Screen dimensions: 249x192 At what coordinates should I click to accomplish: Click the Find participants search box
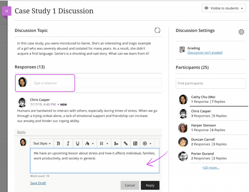coord(211,83)
